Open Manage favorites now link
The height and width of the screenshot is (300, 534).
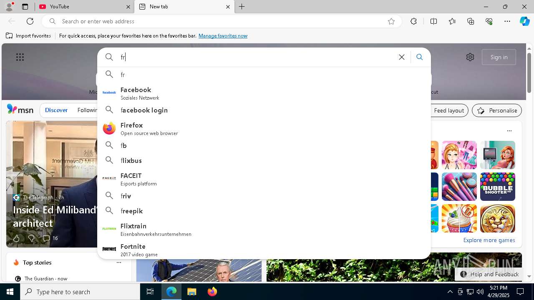click(x=223, y=36)
